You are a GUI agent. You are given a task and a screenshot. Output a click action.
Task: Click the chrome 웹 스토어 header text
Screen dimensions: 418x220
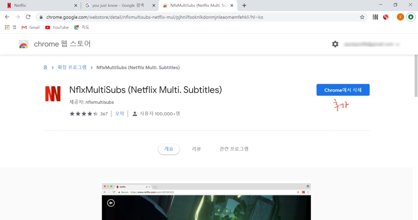coord(62,44)
